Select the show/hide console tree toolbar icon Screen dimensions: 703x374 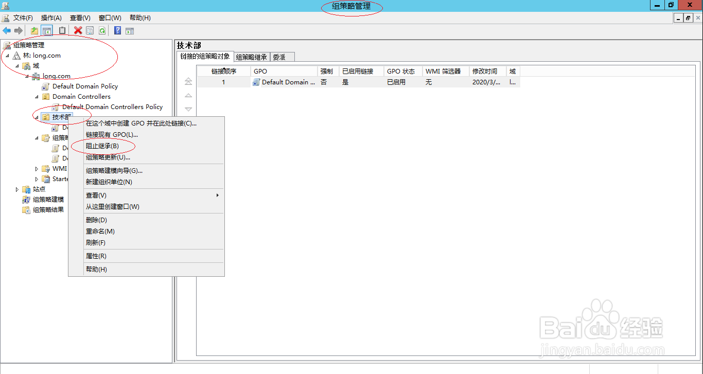[47, 30]
